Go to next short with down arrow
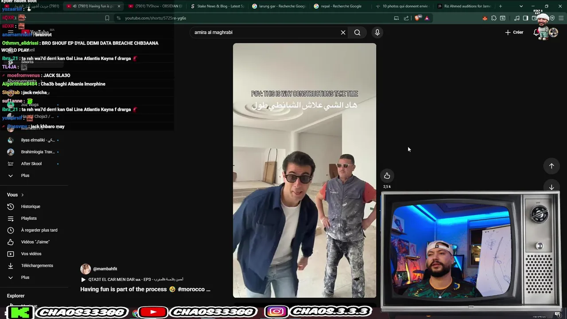 click(x=551, y=187)
